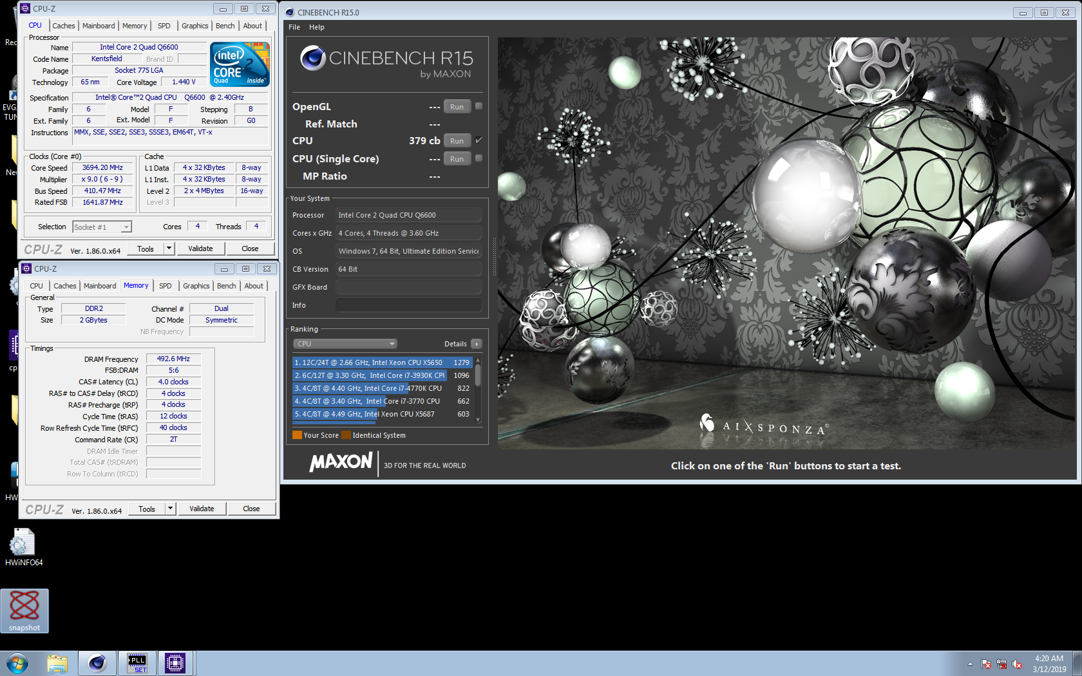
Task: Click Validate in upper CPU-Z window
Action: [200, 249]
